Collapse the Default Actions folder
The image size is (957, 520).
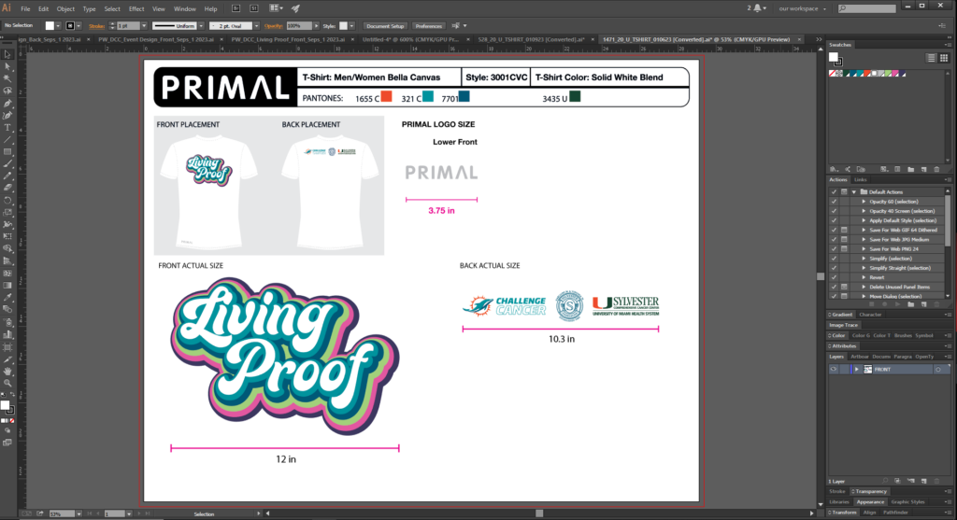854,192
